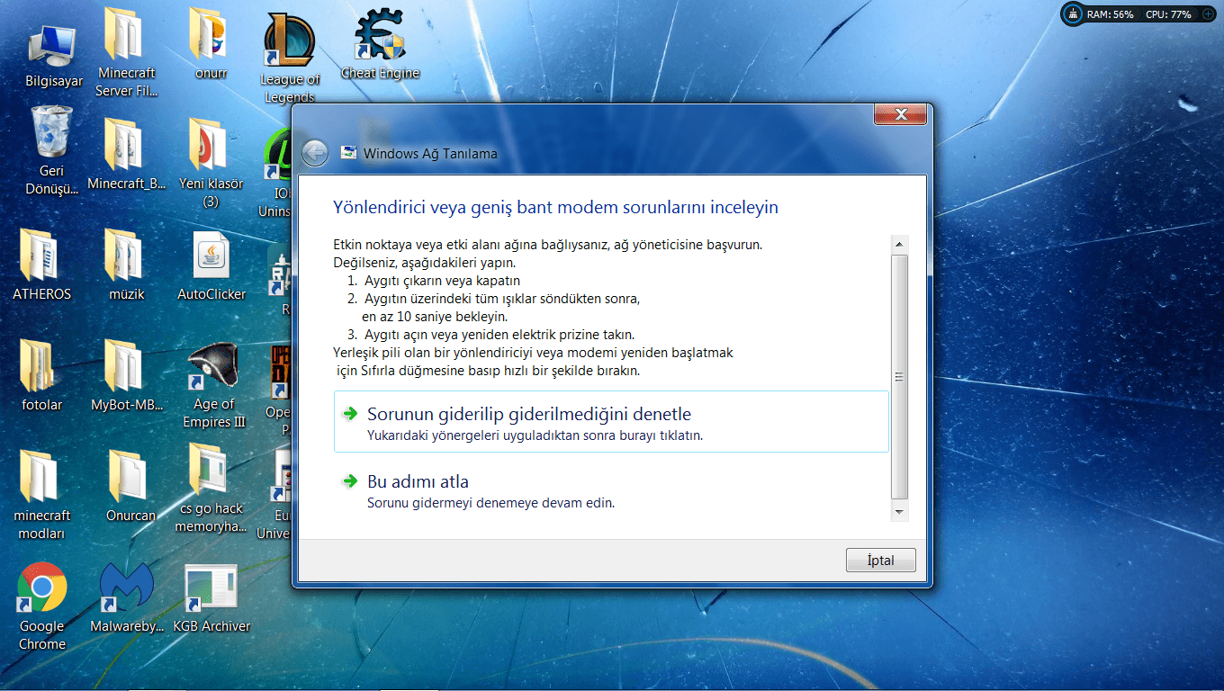Select the fotolar folder icon
This screenshot has width=1224, height=691.
[x=41, y=375]
